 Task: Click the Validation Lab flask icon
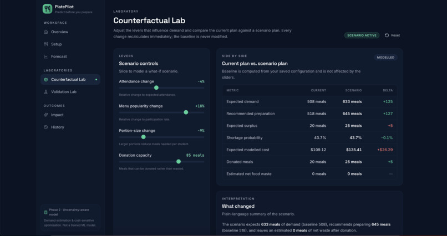(x=45, y=92)
